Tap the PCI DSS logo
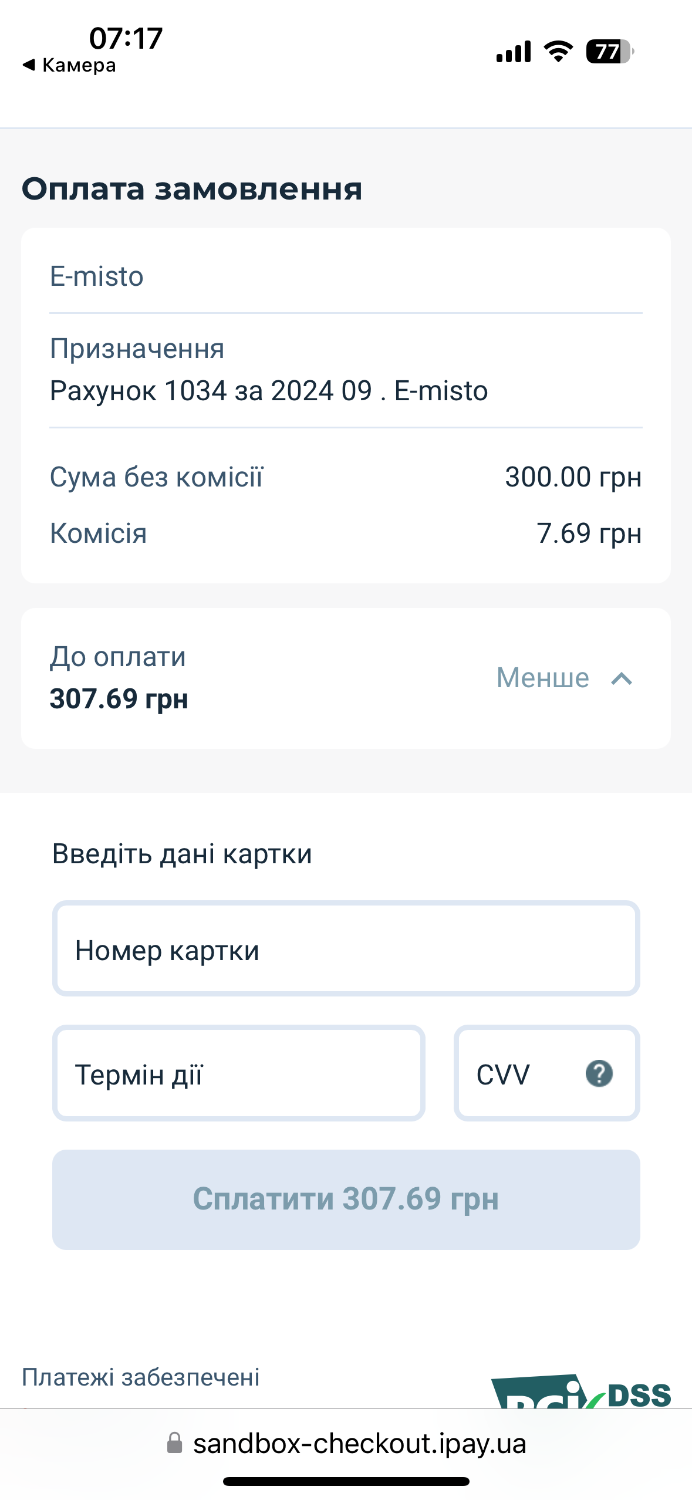 580,1391
